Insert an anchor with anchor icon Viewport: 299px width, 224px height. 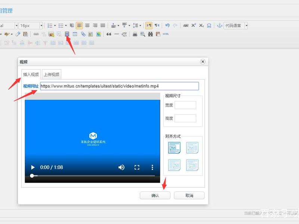pos(220,25)
